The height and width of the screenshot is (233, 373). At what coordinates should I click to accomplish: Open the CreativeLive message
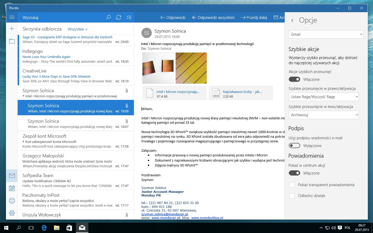tap(76, 76)
